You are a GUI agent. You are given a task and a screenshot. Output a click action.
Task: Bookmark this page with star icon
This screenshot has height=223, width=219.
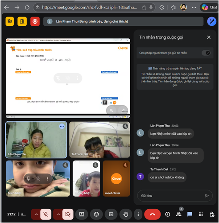click(x=144, y=8)
